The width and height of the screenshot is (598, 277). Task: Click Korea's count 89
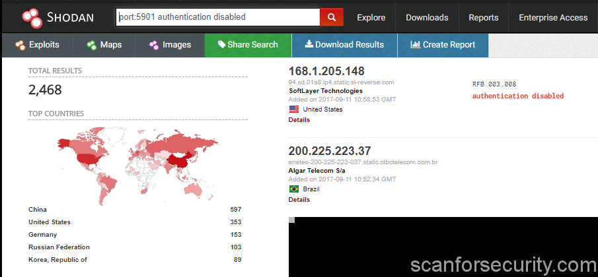(238, 259)
